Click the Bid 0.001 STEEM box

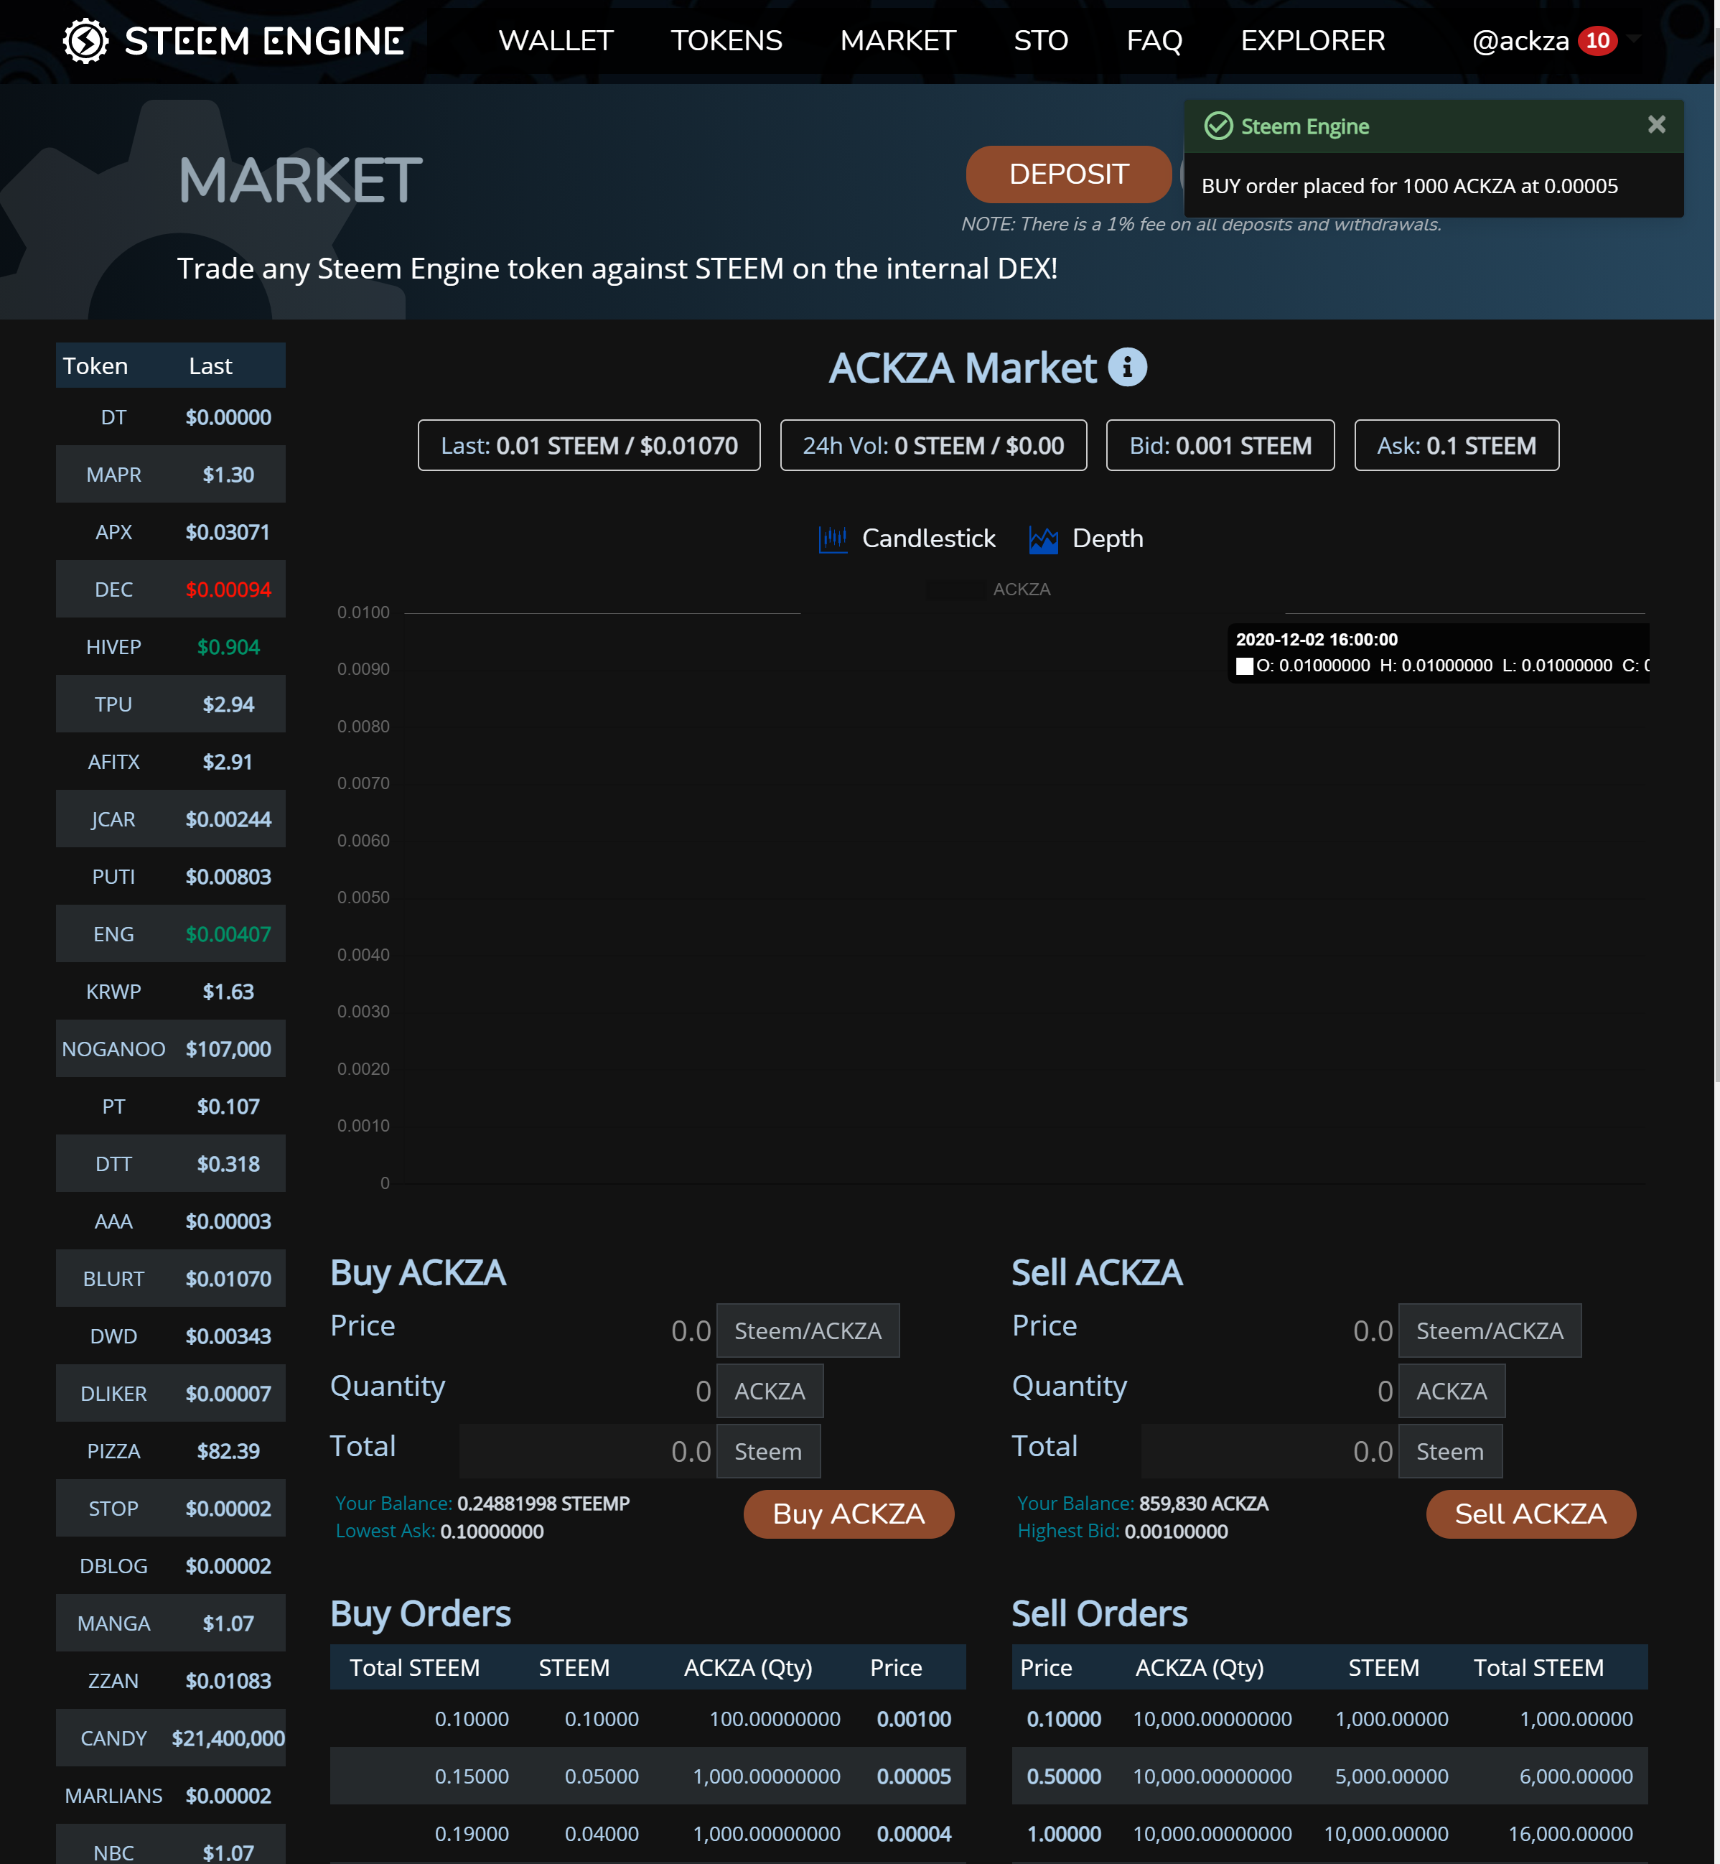pyautogui.click(x=1220, y=446)
